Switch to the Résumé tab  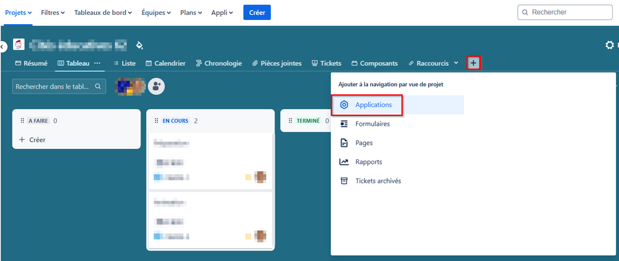[x=31, y=63]
